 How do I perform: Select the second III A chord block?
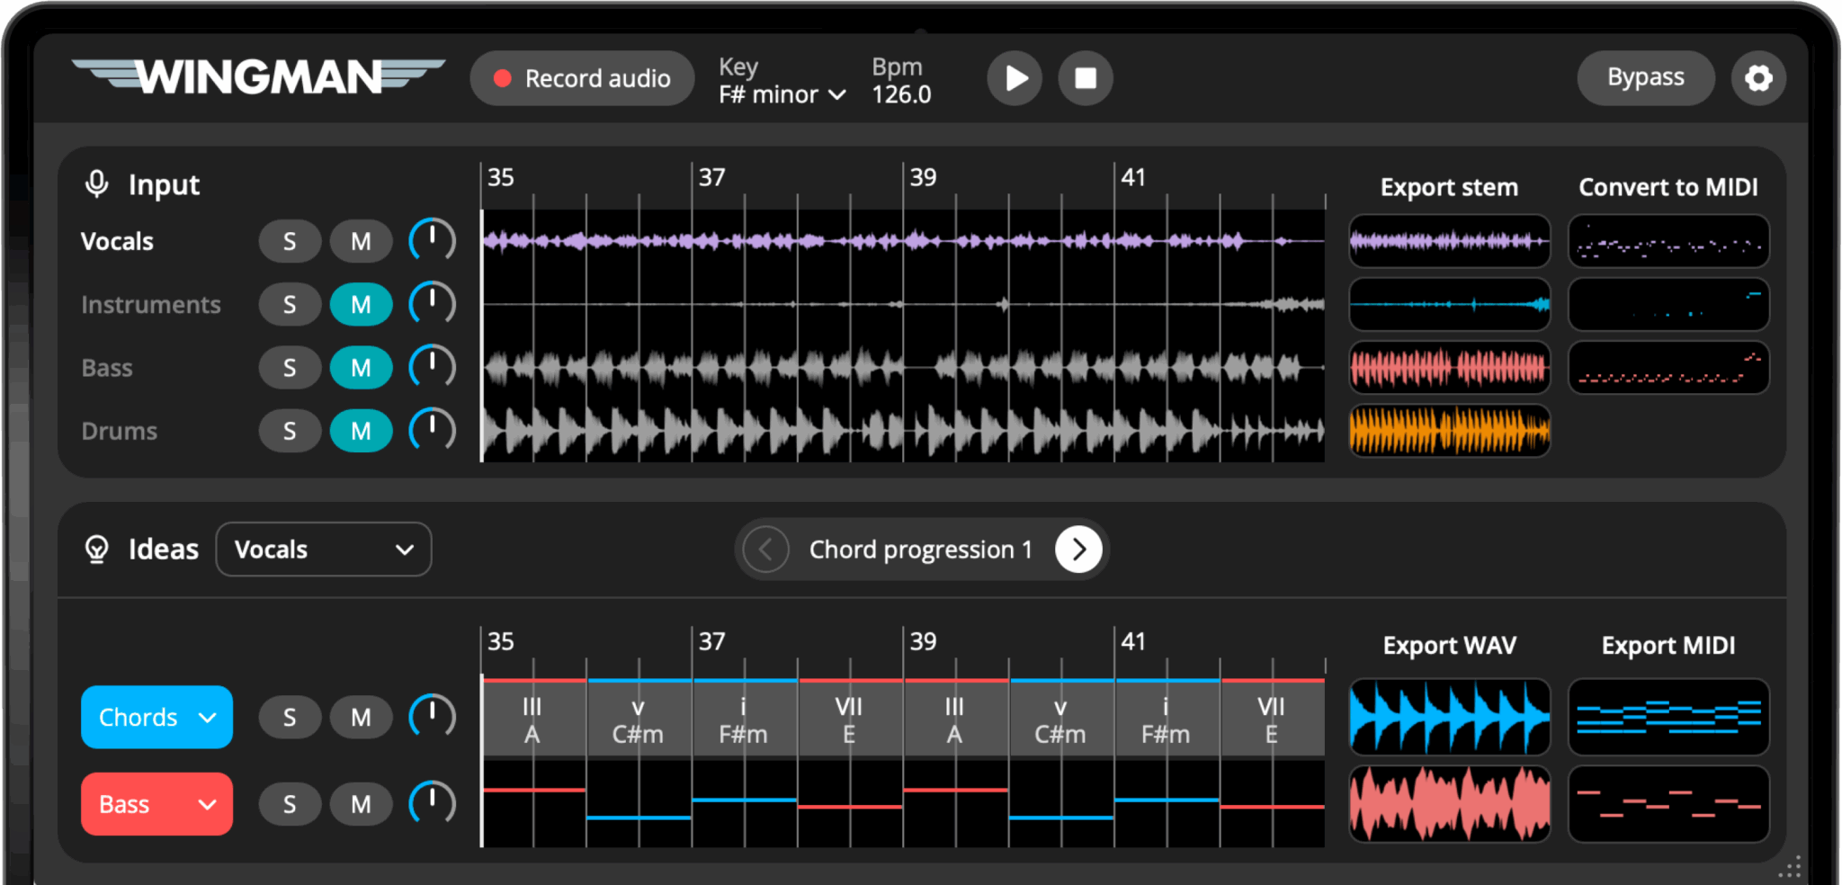(x=955, y=719)
